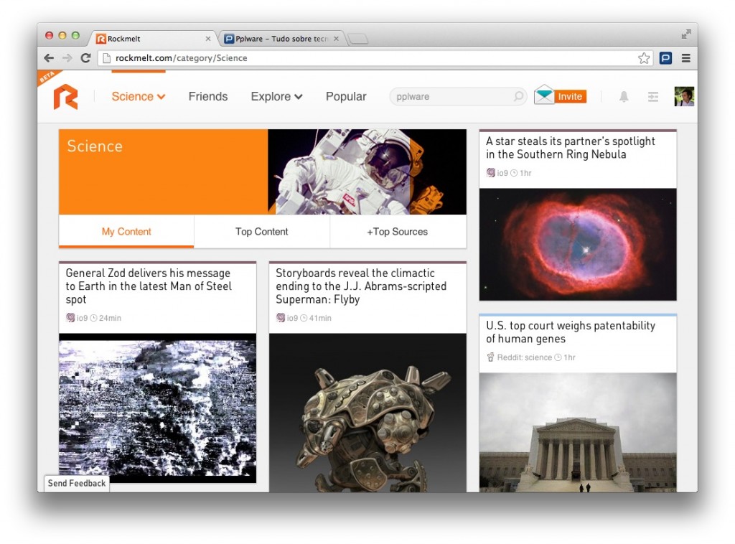Select the Top Content tab
Viewport: 735px width, 544px height.
[x=261, y=232]
